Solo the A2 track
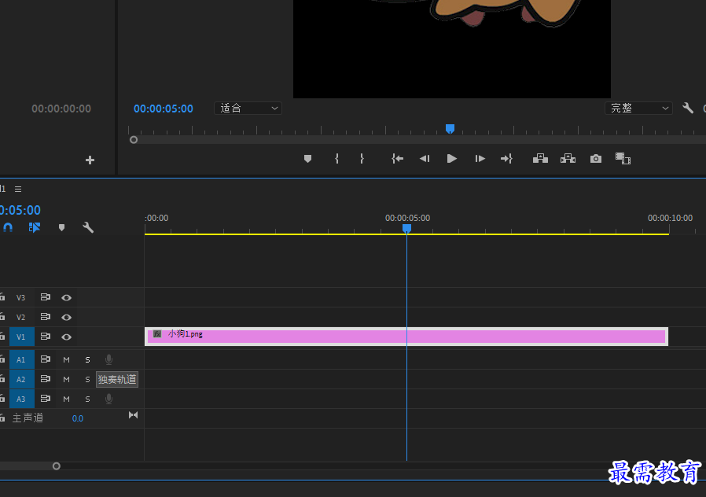706x497 pixels. pos(87,380)
